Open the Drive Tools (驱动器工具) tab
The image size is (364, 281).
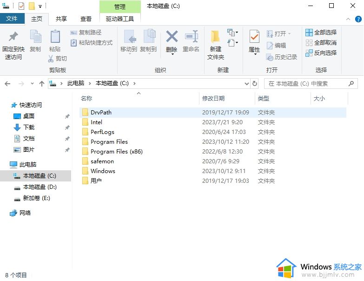[x=120, y=19]
